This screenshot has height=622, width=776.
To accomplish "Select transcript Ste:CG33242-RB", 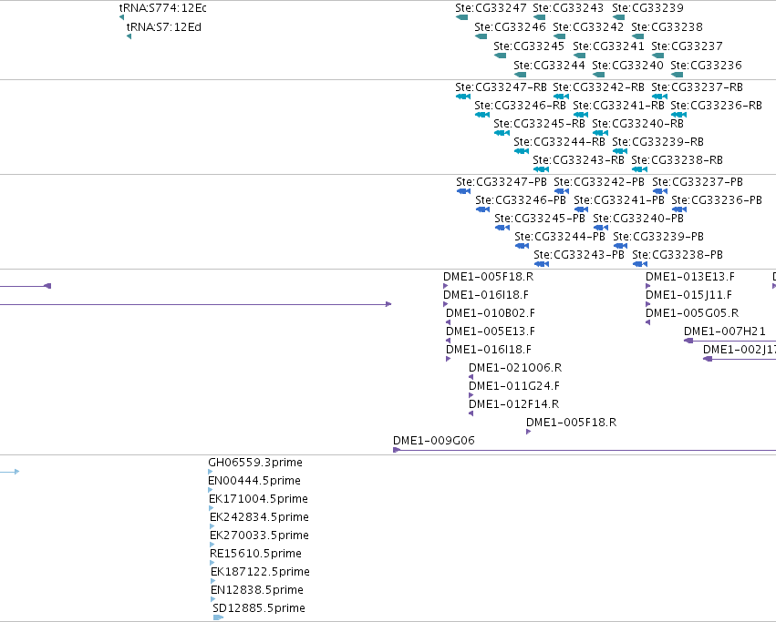I will click(599, 87).
